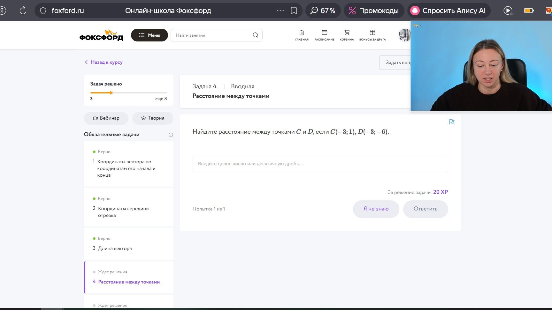Open Бонусы за друга gift icon
Screen dimensions: 552x310
(x=372, y=35)
